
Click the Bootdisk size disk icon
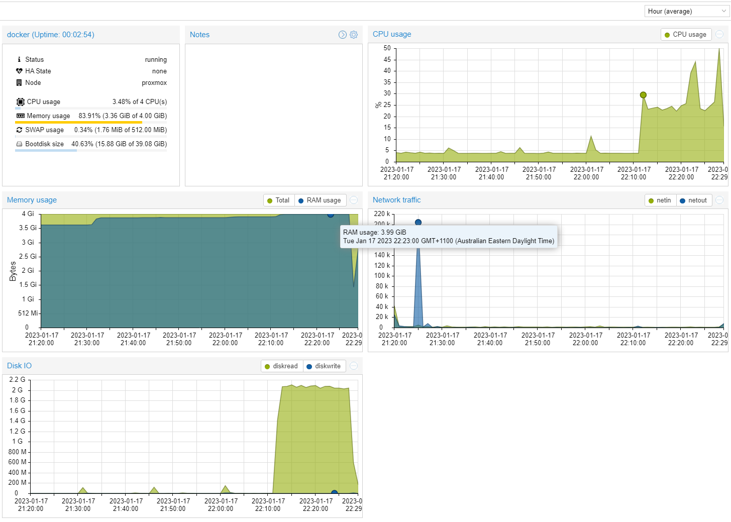[19, 144]
